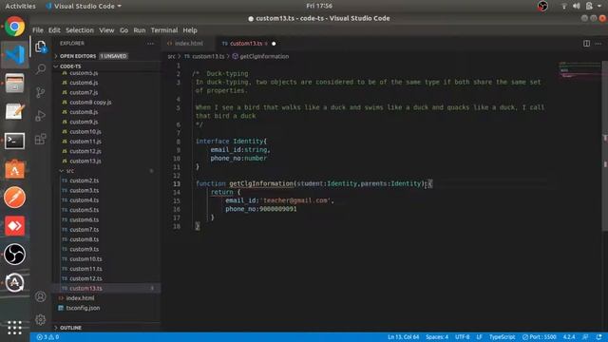Open index.html in explorer tree
The image size is (608, 342).
pos(80,297)
